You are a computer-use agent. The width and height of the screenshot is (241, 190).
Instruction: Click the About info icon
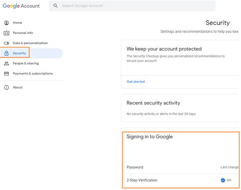coord(7,88)
